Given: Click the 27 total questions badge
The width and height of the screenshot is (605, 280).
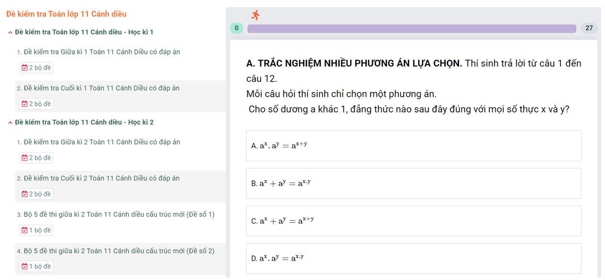Looking at the screenshot, I should click(x=589, y=28).
